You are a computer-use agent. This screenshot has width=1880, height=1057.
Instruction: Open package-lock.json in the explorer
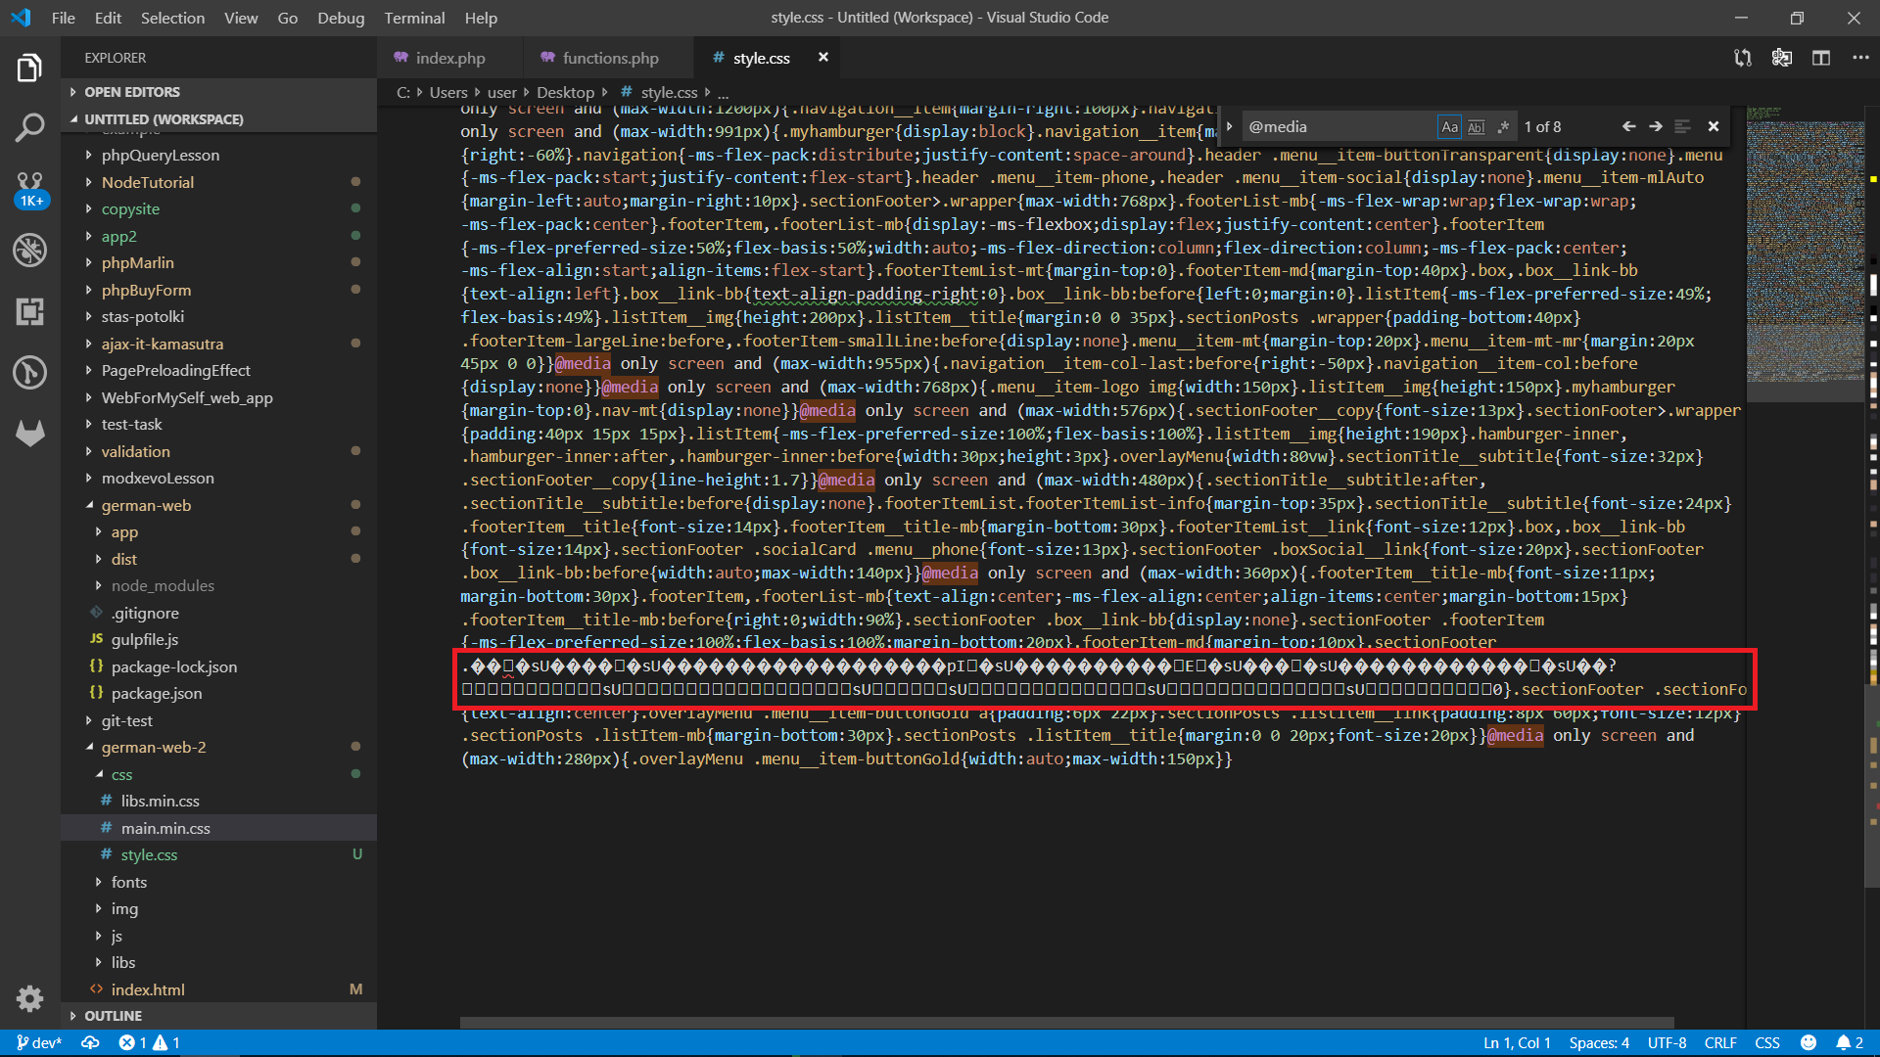(x=219, y=666)
